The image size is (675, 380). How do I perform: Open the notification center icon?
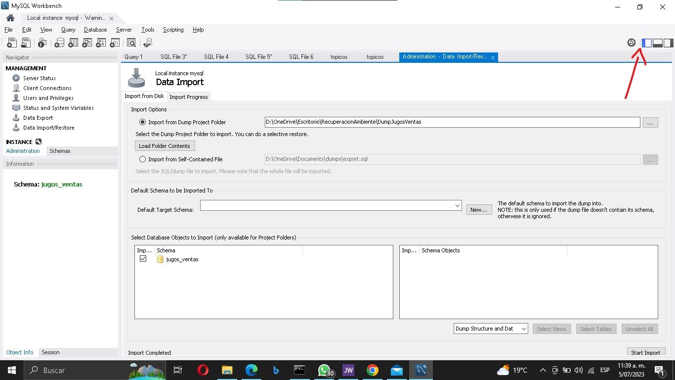(x=659, y=370)
